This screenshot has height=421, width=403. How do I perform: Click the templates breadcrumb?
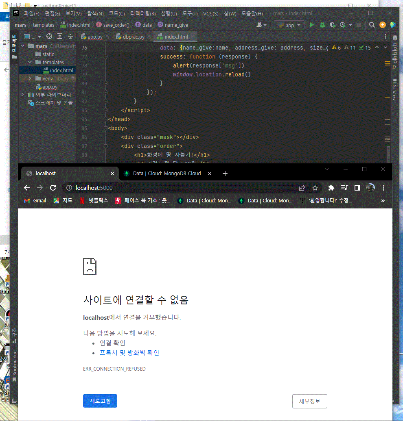43,25
